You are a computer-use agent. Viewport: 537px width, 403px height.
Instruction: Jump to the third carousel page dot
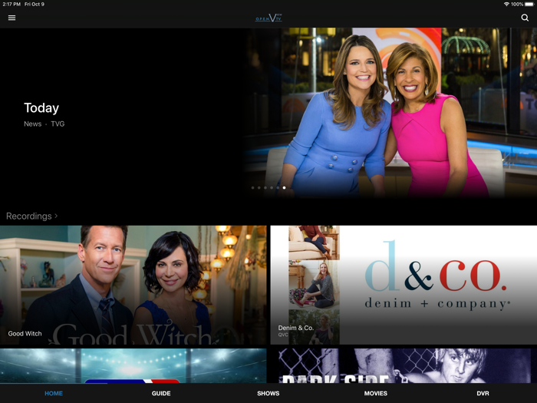tap(265, 188)
